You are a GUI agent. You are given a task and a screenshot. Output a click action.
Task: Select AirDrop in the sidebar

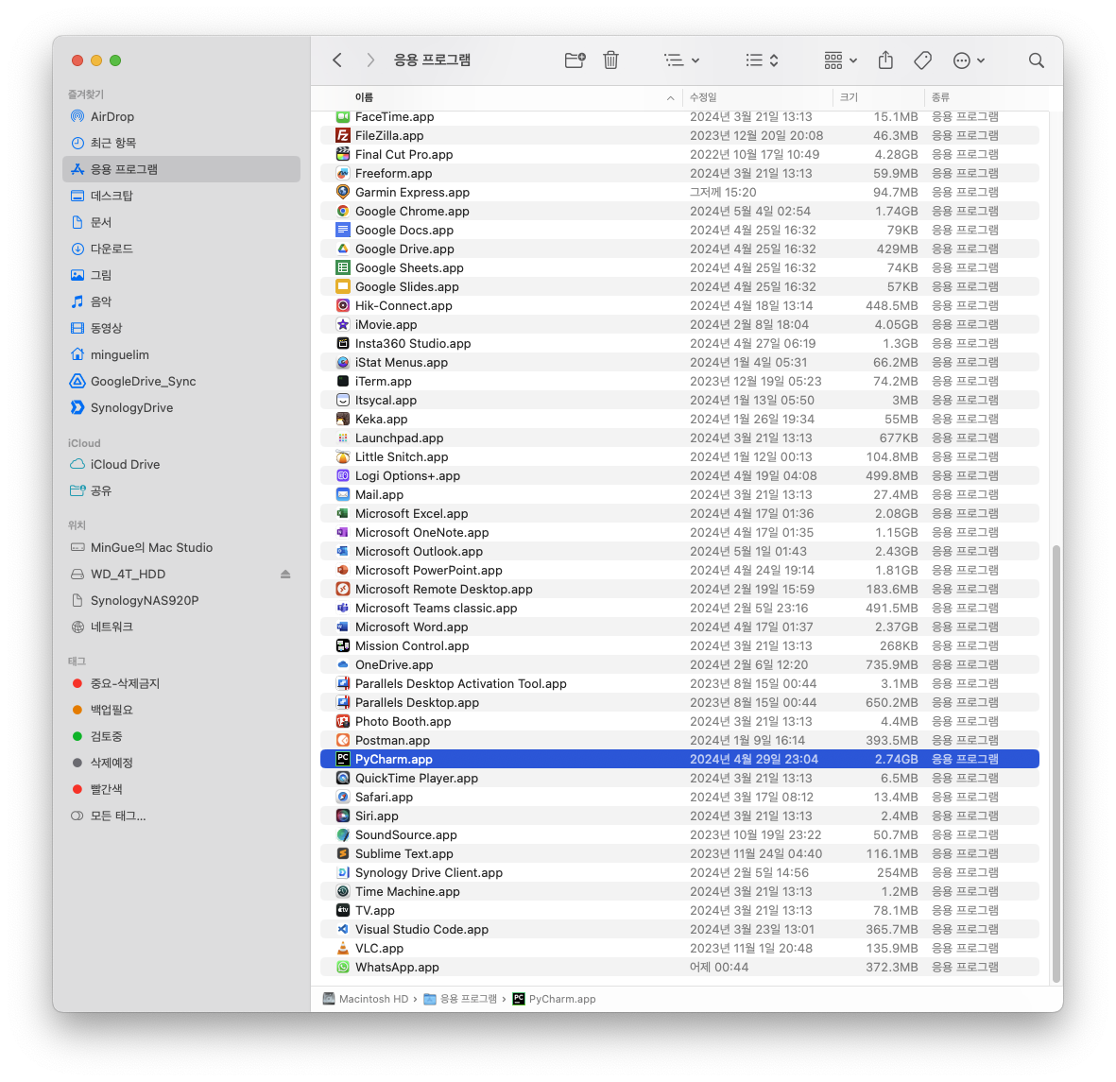181,117
